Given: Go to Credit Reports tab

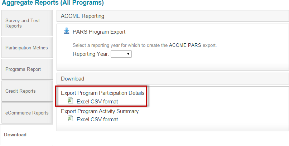Looking at the screenshot, I should point(27,91).
